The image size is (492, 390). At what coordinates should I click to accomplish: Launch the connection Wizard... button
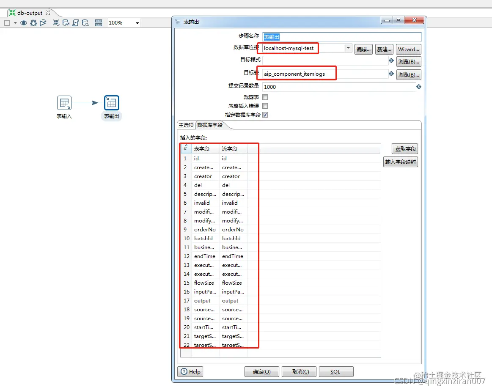[408, 49]
